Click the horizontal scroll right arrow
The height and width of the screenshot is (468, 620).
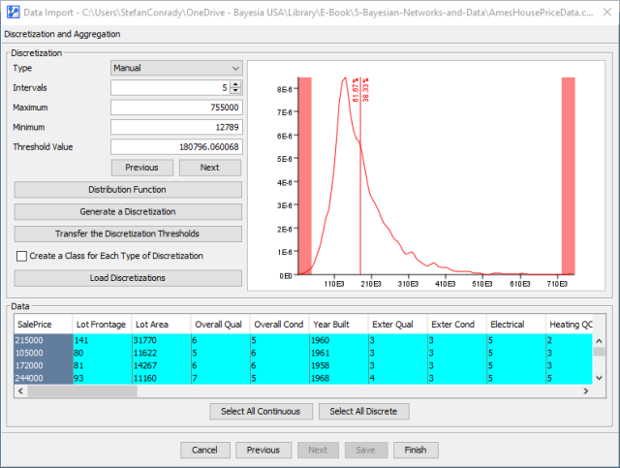pos(586,391)
